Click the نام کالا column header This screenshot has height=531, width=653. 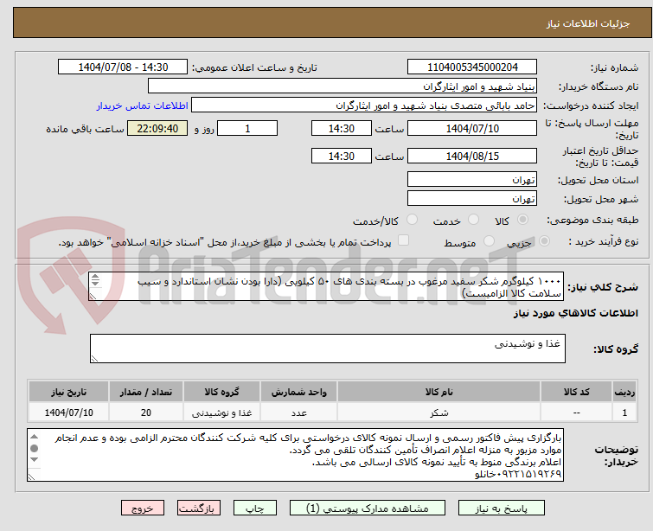(439, 392)
